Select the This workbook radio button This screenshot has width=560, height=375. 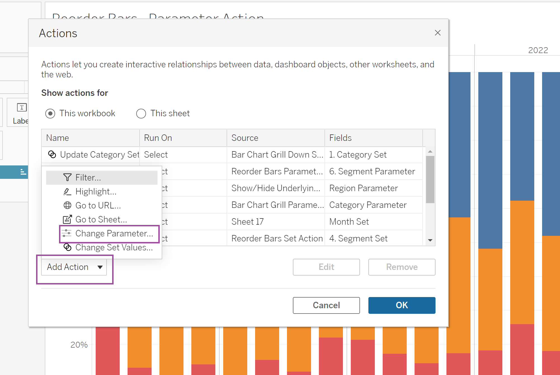click(x=50, y=113)
